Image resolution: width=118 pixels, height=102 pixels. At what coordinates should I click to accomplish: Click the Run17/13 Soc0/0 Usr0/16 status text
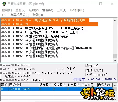(x=17, y=69)
